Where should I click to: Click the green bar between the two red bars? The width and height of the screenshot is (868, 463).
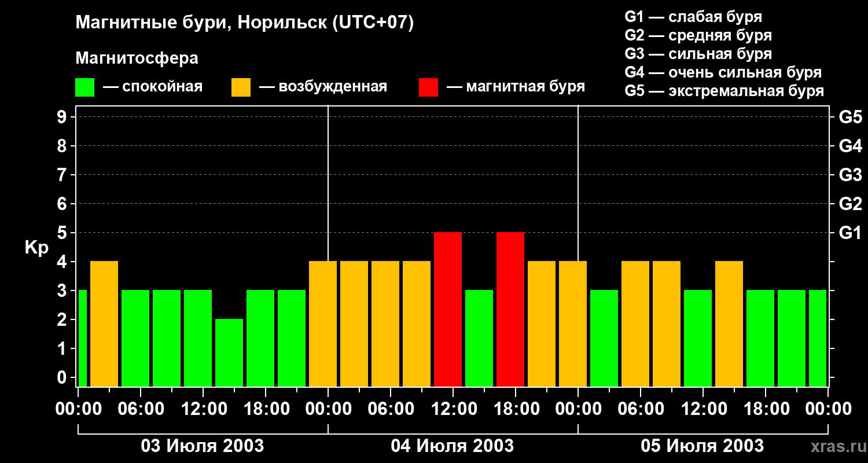tap(479, 338)
